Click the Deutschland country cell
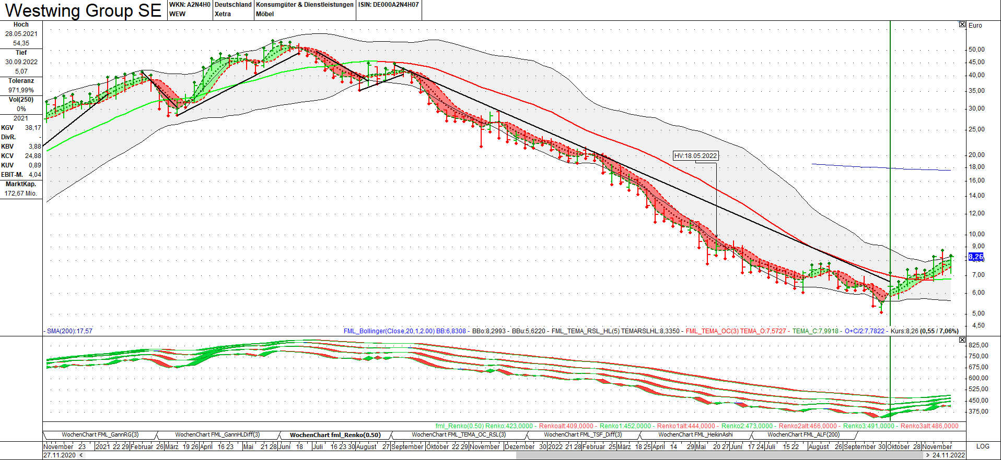This screenshot has height=460, width=1001. tap(233, 5)
